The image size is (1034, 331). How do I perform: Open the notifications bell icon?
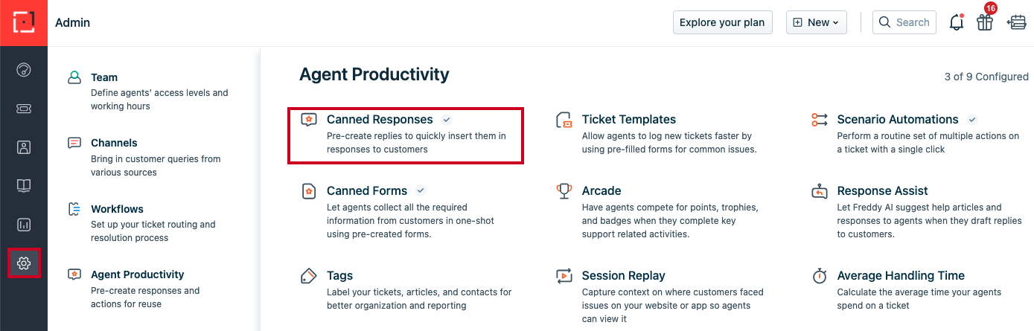957,22
